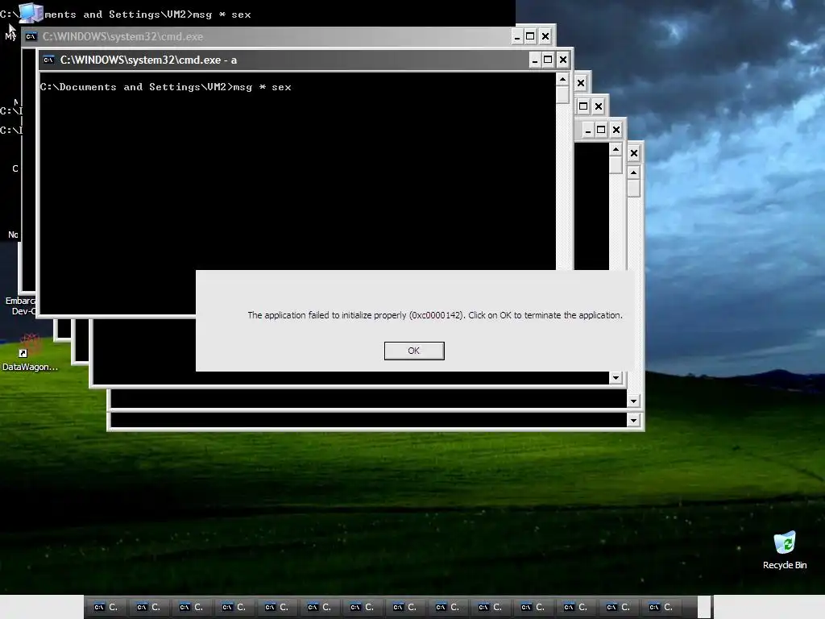Click the 'failed to initialize properly' error text
Image resolution: width=825 pixels, height=619 pixels.
tap(435, 315)
